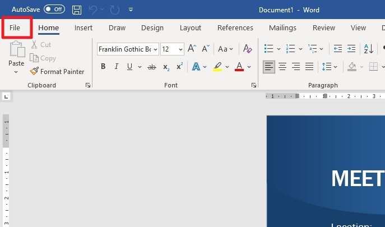Click the Shading paint bucket icon
This screenshot has height=227, width=385.
[x=352, y=67]
